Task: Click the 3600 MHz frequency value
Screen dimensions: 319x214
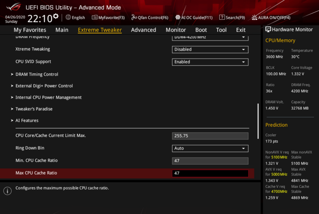Action: coord(274,57)
